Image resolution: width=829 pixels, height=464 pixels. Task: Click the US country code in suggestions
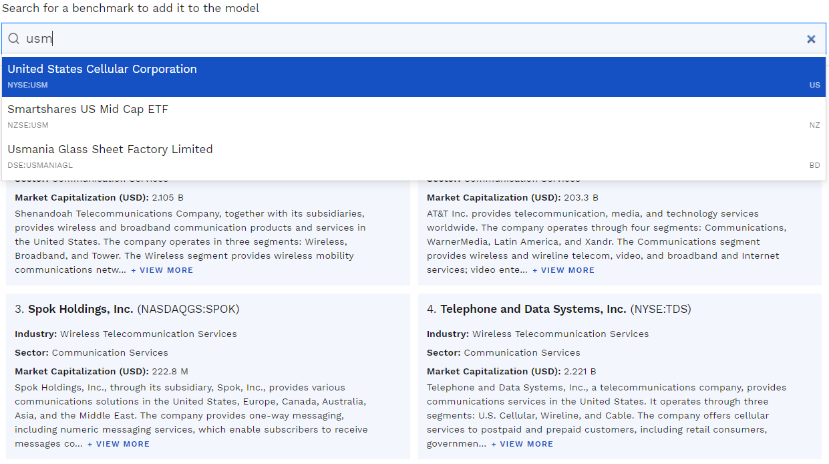815,85
